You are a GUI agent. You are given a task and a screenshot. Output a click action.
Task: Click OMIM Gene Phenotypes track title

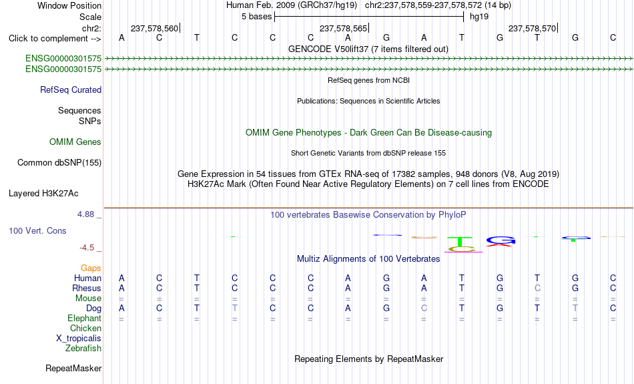pos(369,133)
